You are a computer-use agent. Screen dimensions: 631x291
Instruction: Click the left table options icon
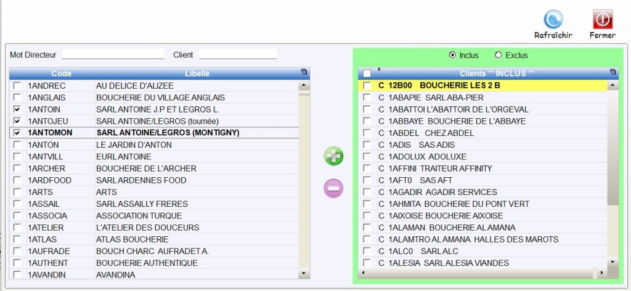(x=304, y=73)
